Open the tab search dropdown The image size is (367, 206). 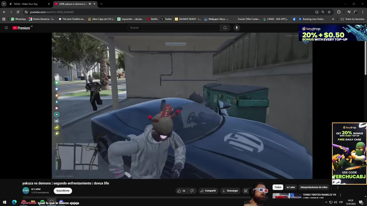[x=4, y=4]
